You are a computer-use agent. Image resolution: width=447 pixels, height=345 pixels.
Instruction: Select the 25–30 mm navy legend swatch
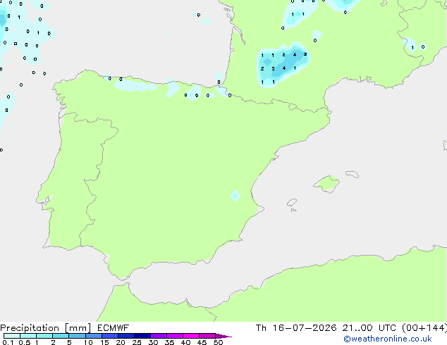click(142, 336)
